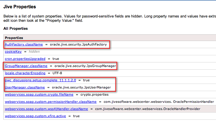The height and width of the screenshot is (122, 216).
Task: Click the OracleHandlerProvider class value text
Action: [148, 109]
